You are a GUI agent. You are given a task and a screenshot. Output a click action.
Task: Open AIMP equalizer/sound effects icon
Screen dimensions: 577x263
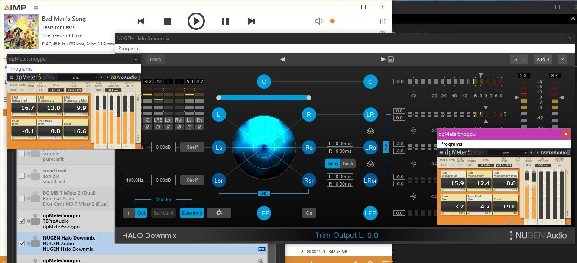pos(383,21)
